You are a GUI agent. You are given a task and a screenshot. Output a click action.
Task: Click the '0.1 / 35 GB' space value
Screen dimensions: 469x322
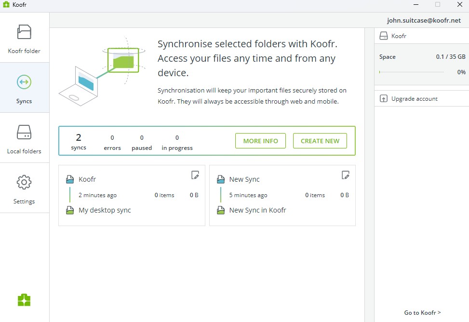point(451,56)
